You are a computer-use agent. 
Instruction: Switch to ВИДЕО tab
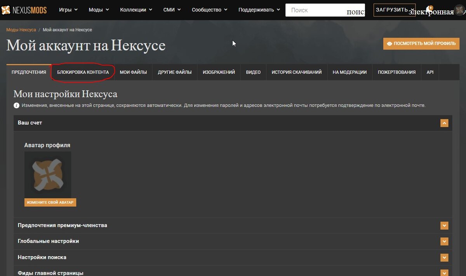coord(253,72)
